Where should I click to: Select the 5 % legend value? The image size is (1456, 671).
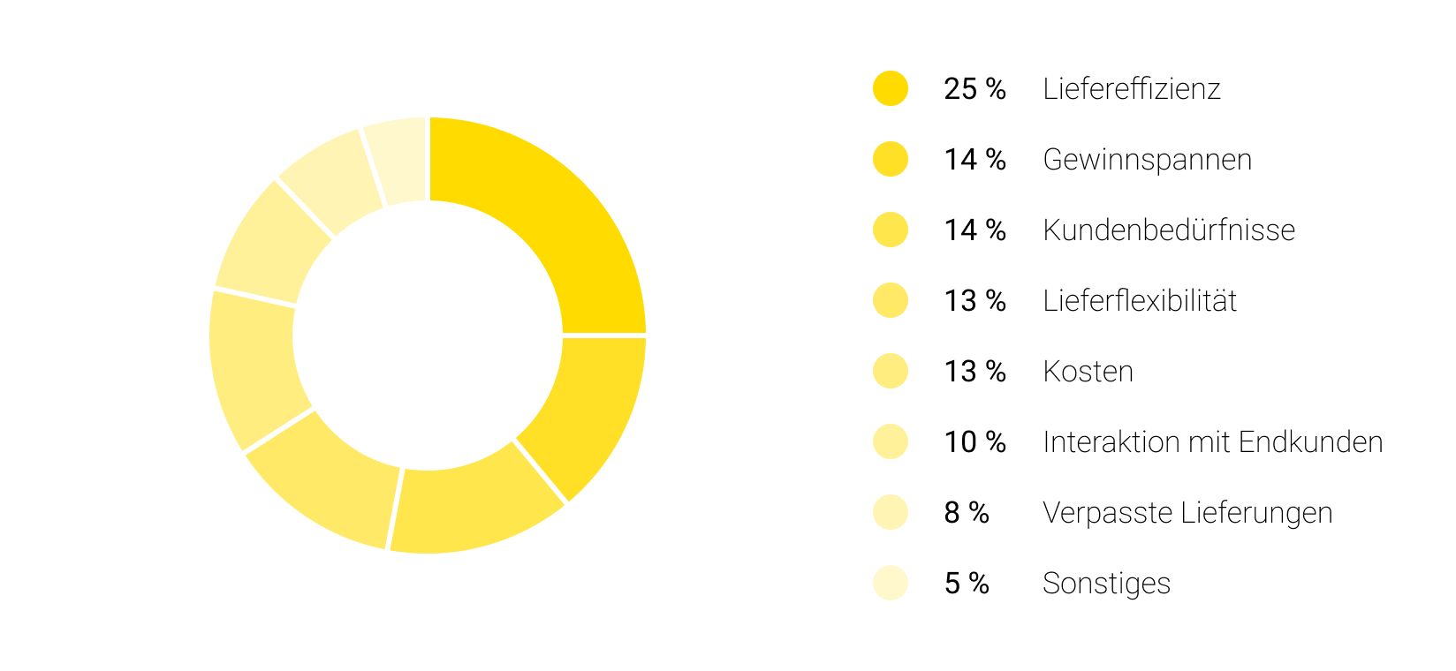[967, 583]
